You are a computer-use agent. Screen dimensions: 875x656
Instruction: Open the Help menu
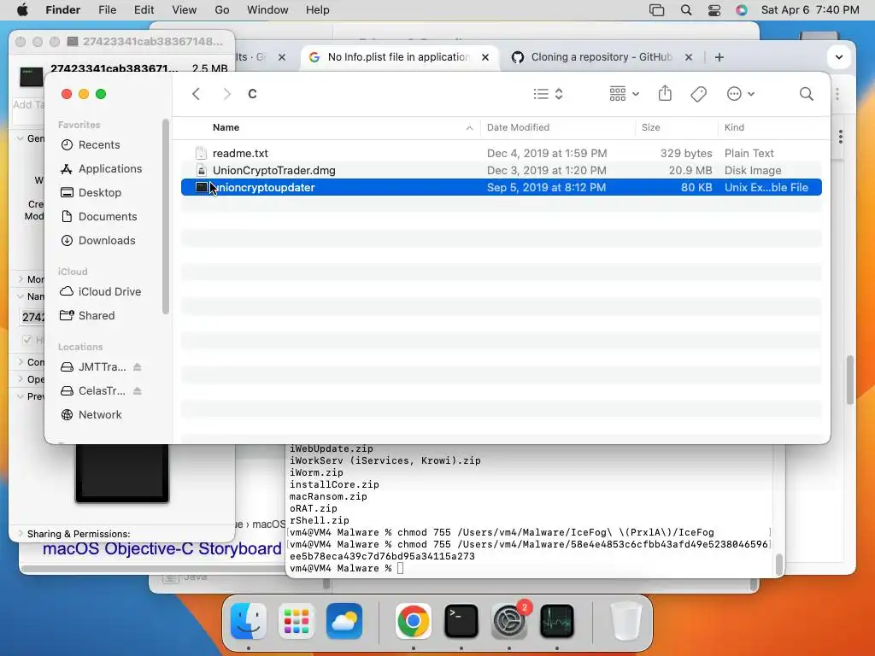click(x=318, y=10)
